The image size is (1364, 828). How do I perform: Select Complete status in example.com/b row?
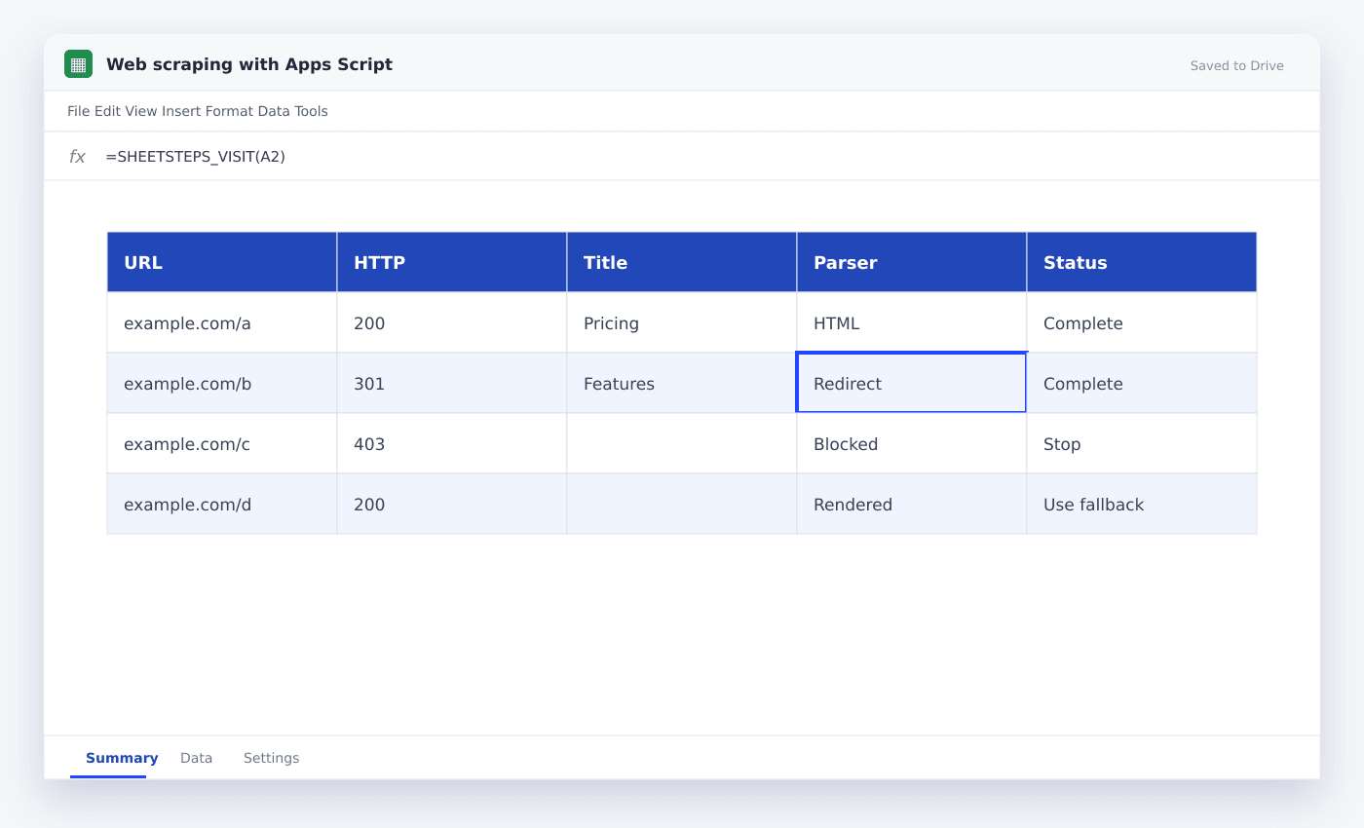tap(1142, 383)
